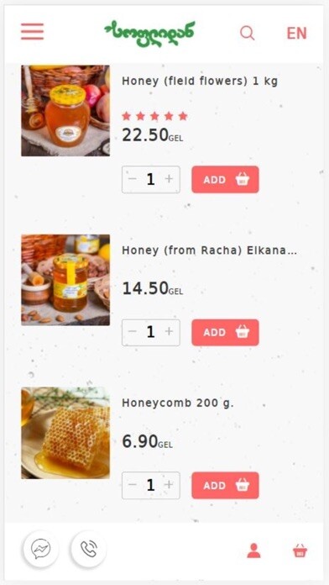This screenshot has width=329, height=585.
Task: Decrease quantity of field flowers honey
Action: click(x=133, y=179)
